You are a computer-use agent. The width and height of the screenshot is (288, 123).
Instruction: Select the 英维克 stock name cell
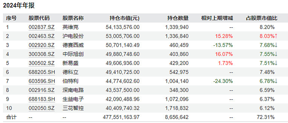pos(70,28)
